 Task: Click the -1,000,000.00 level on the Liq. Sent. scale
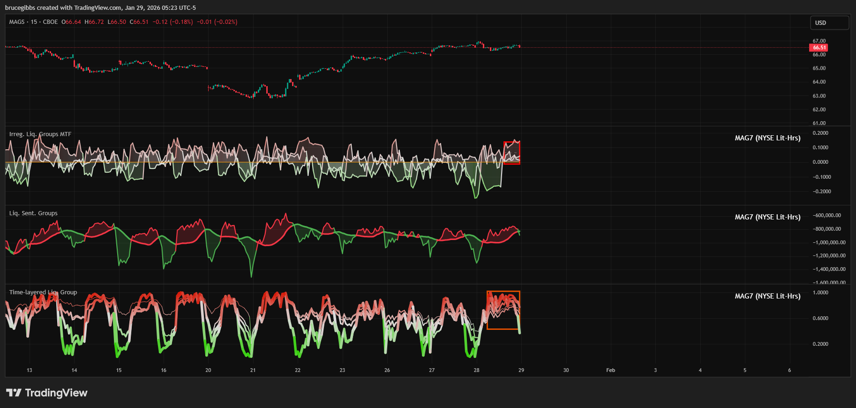click(x=829, y=242)
